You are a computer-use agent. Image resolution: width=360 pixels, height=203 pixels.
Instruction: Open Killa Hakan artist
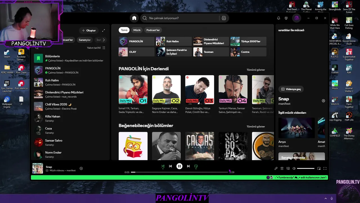70,118
